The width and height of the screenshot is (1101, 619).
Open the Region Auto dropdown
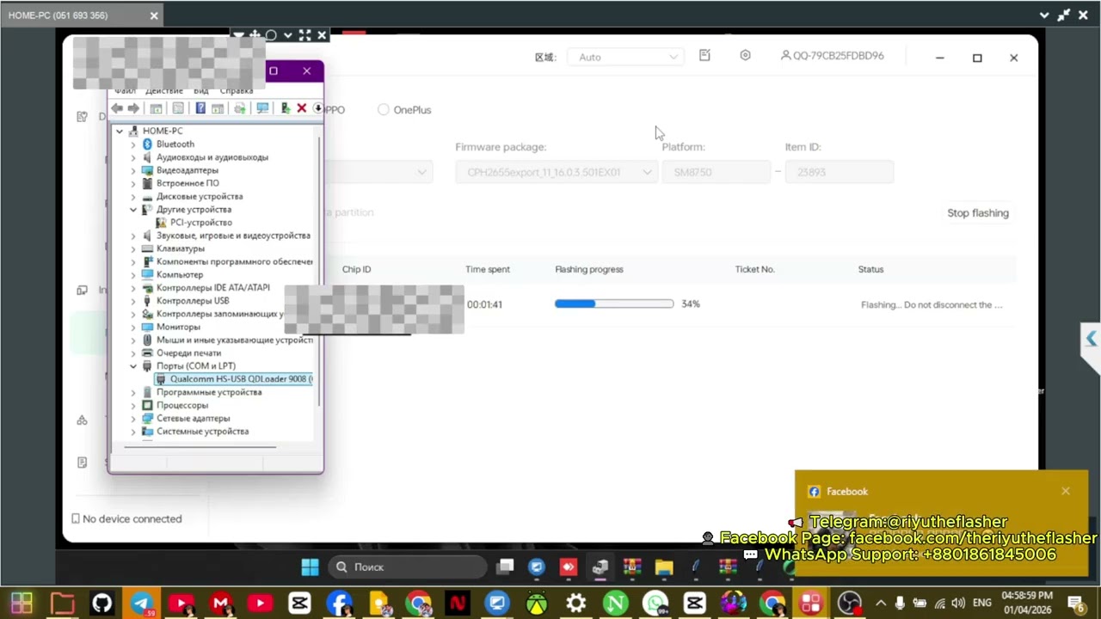click(627, 57)
